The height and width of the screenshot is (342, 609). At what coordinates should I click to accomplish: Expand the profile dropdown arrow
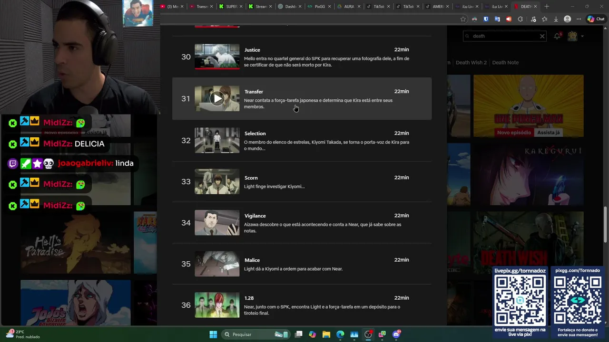[x=582, y=36]
